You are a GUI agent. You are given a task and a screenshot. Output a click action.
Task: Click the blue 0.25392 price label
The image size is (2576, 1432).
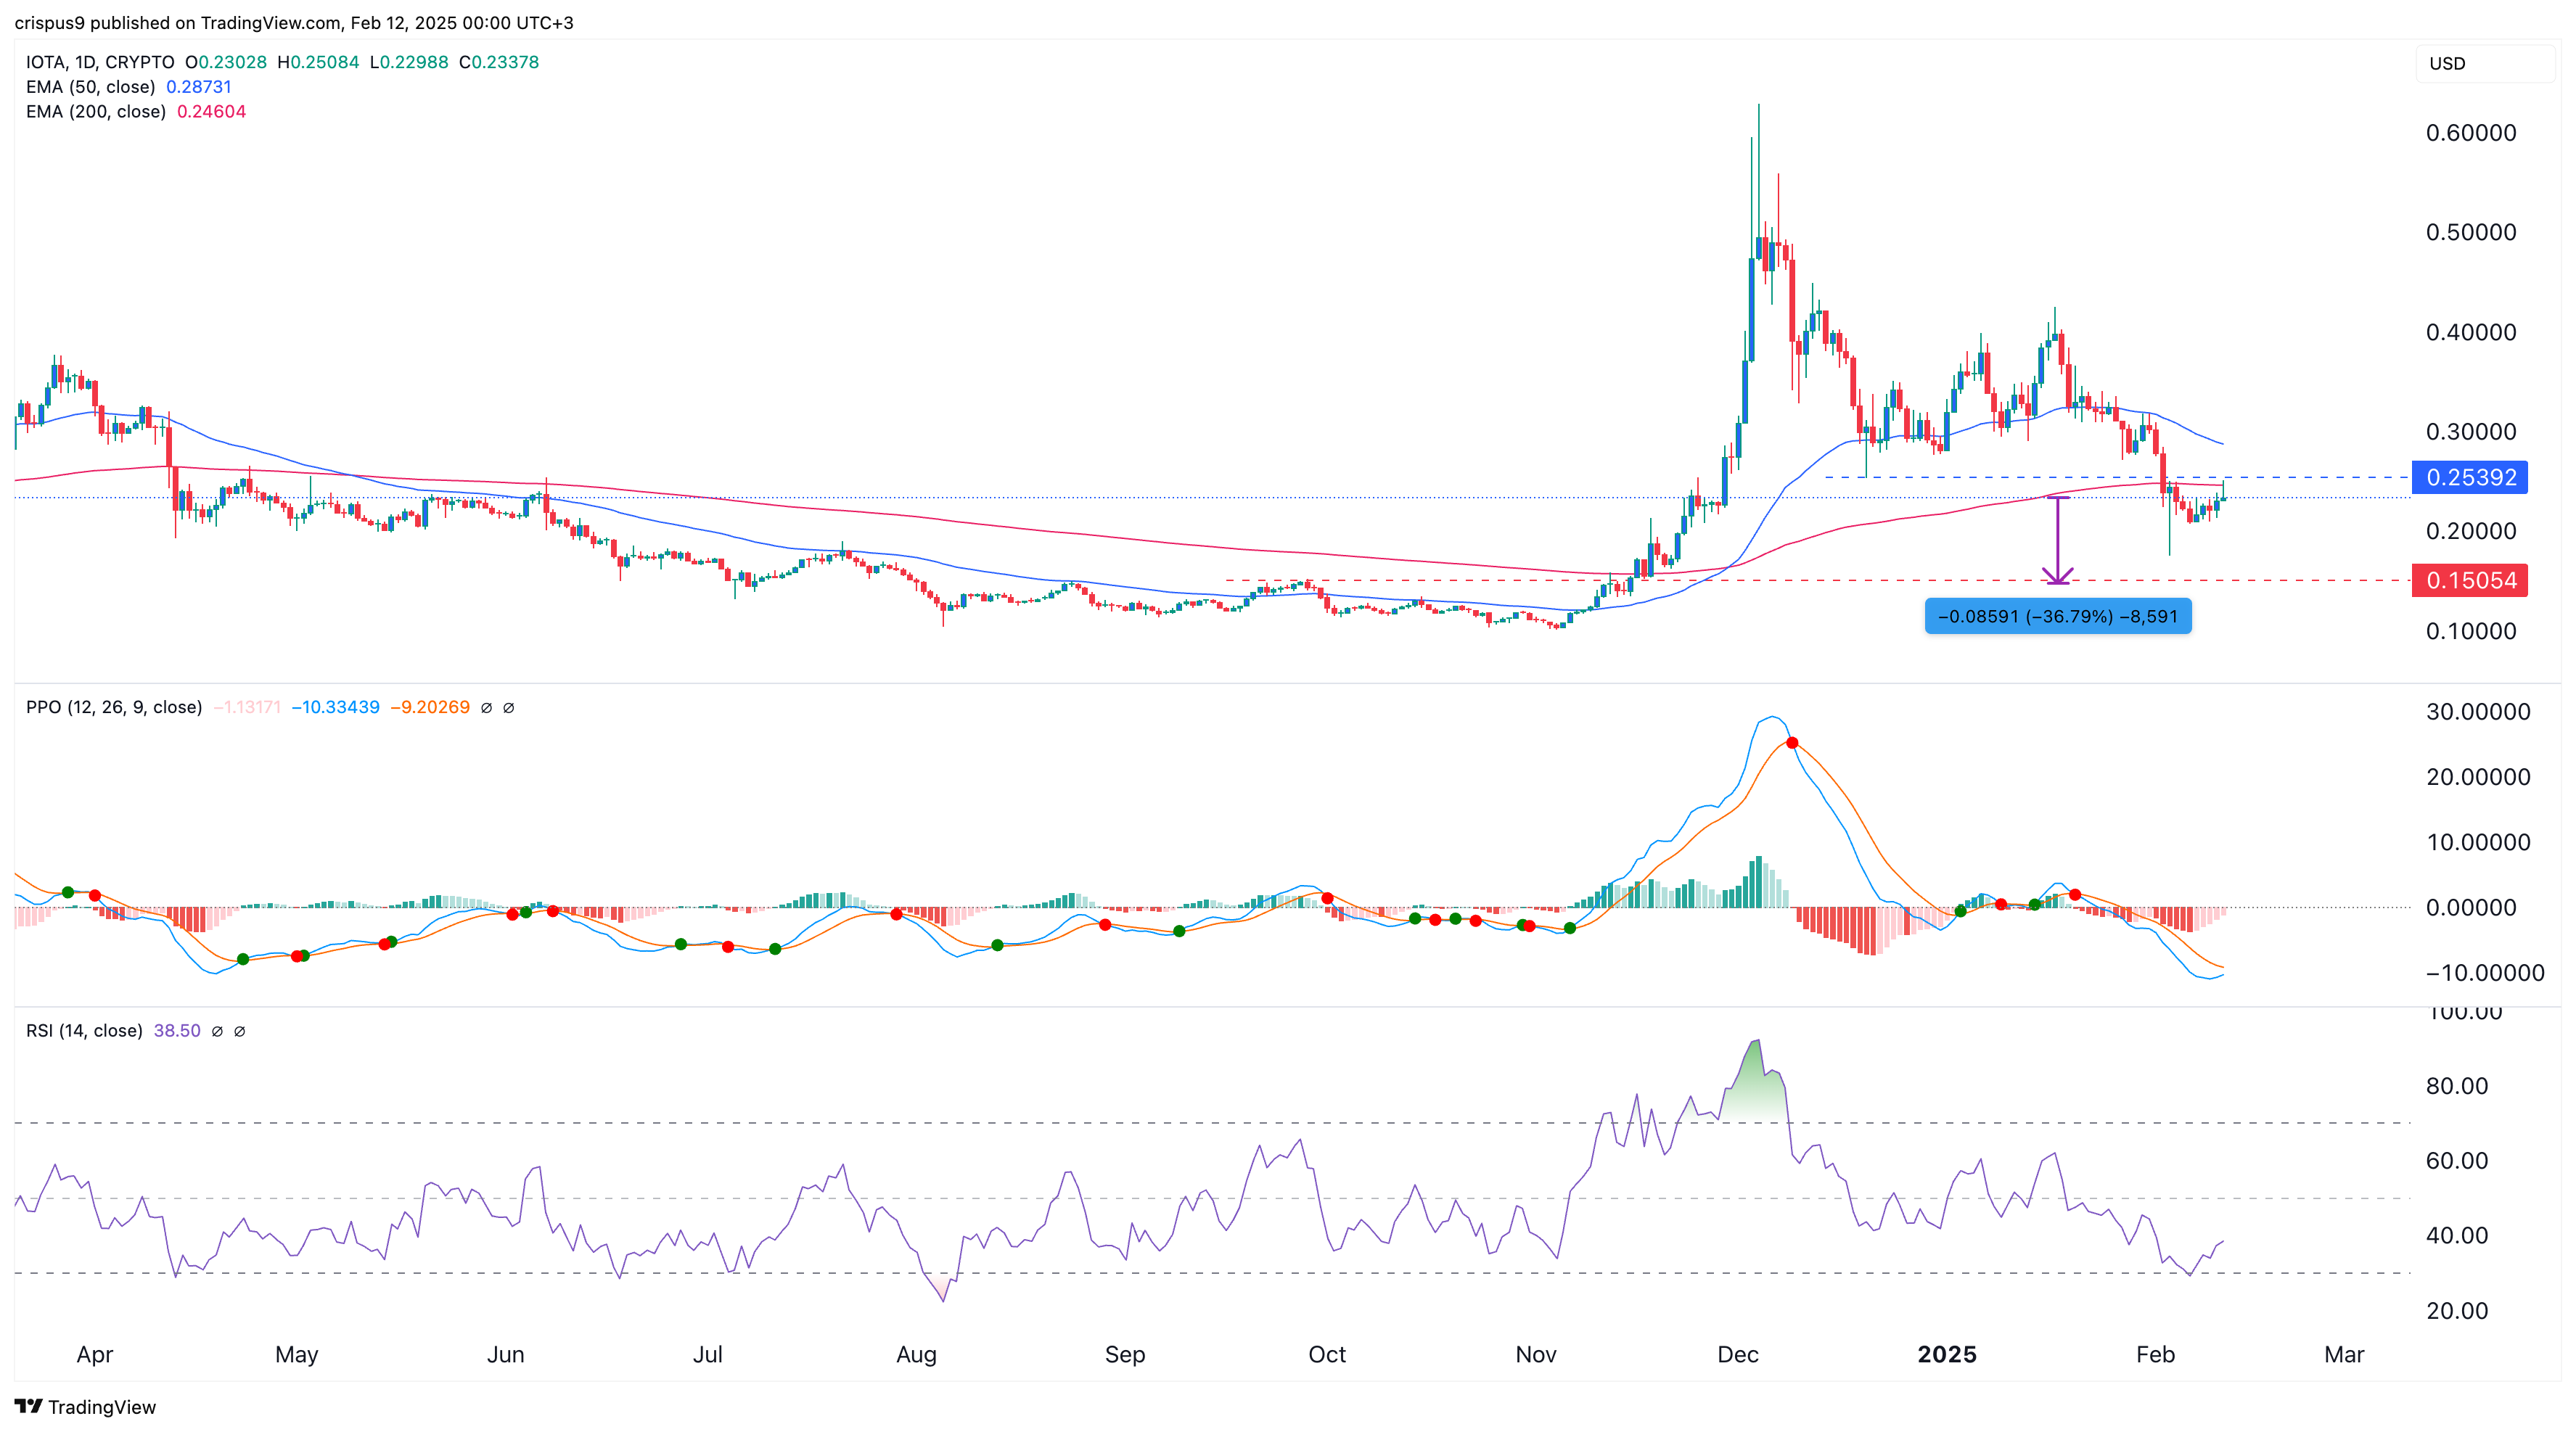(x=2469, y=477)
